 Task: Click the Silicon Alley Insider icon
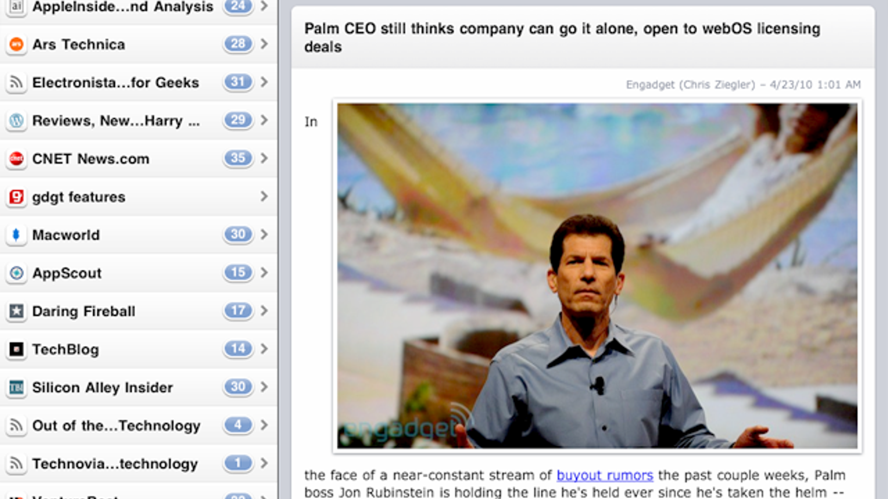click(x=17, y=387)
